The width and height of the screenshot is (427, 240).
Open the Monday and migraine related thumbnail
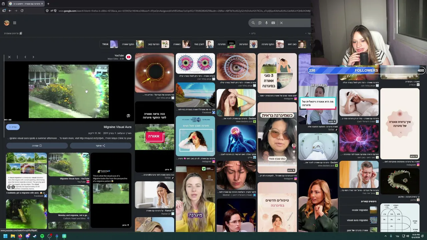[69, 199]
